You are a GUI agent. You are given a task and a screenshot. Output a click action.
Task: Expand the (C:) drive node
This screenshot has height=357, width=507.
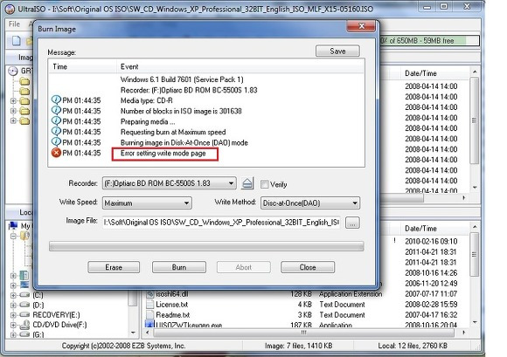click(13, 295)
